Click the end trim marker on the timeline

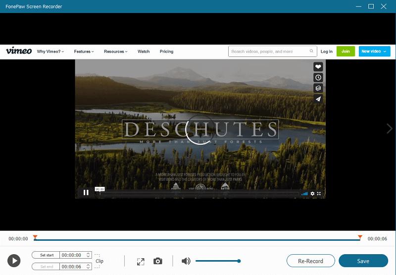click(x=360, y=237)
